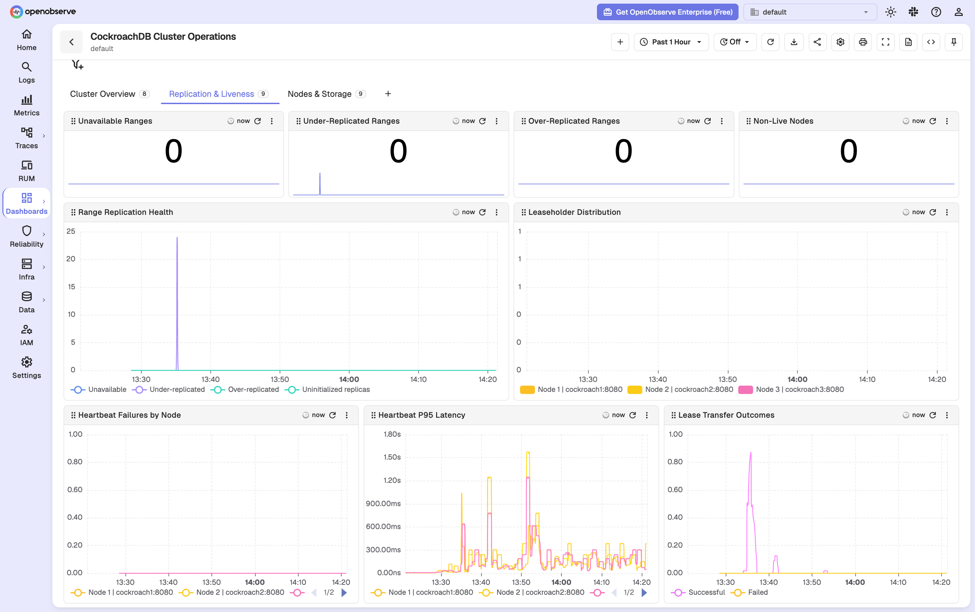Expand the Infra submenu chevron
Image resolution: width=975 pixels, height=612 pixels.
tap(44, 267)
